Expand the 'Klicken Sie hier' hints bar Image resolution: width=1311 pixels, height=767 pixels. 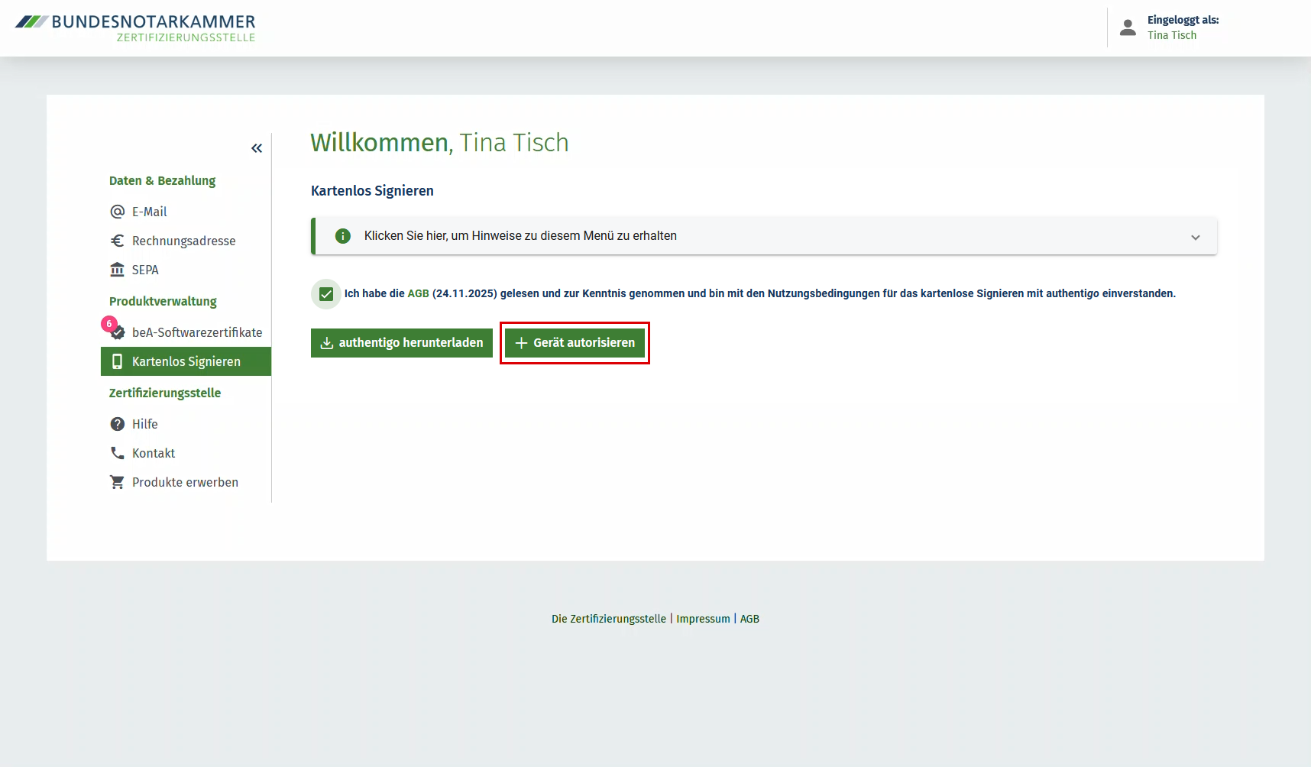tap(688, 236)
